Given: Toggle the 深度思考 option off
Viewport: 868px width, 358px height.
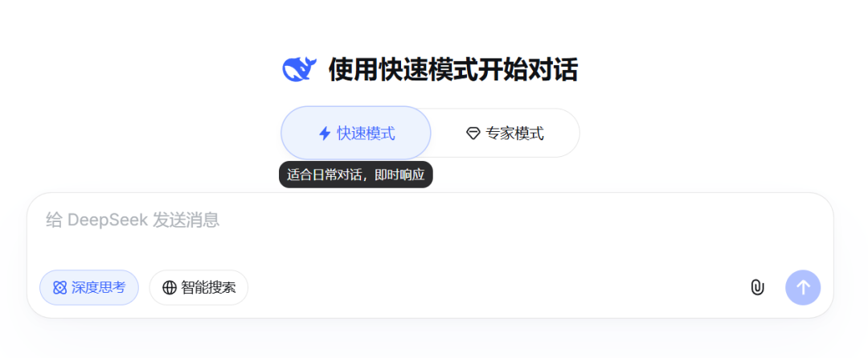Looking at the screenshot, I should 89,288.
